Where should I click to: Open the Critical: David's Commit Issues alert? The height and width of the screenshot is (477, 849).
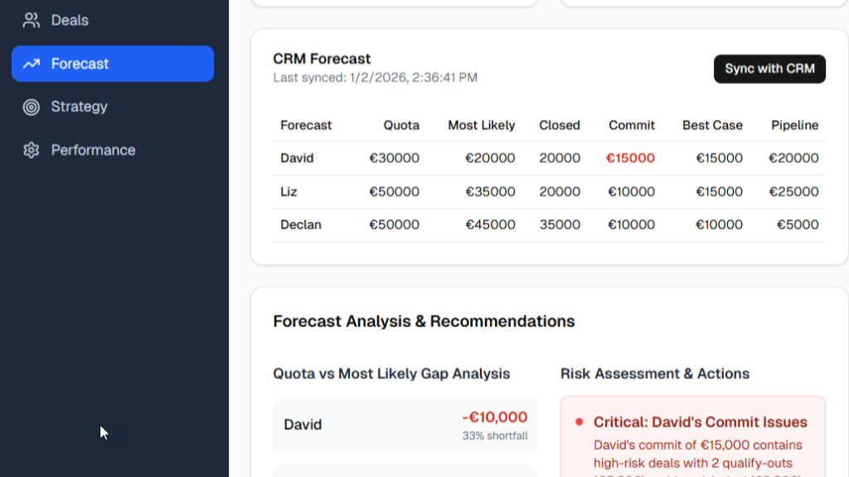pos(701,422)
